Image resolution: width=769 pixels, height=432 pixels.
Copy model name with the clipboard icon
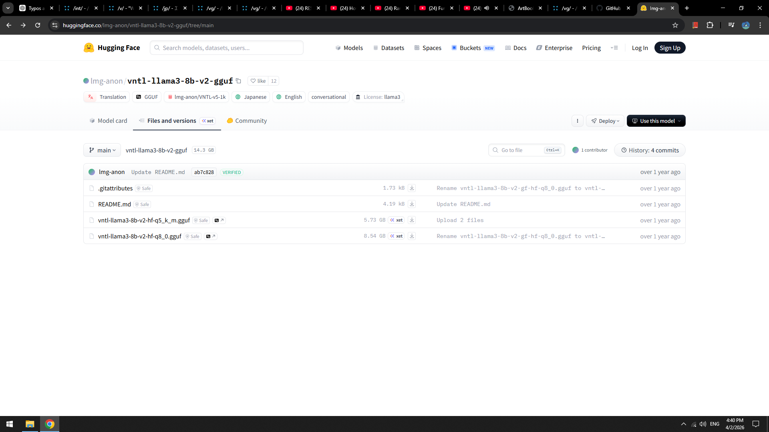[x=238, y=81]
